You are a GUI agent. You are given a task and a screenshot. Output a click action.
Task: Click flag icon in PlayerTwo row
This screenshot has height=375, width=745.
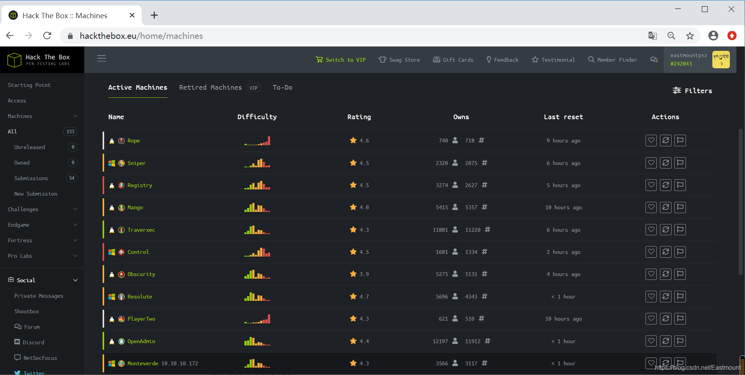[x=680, y=319]
